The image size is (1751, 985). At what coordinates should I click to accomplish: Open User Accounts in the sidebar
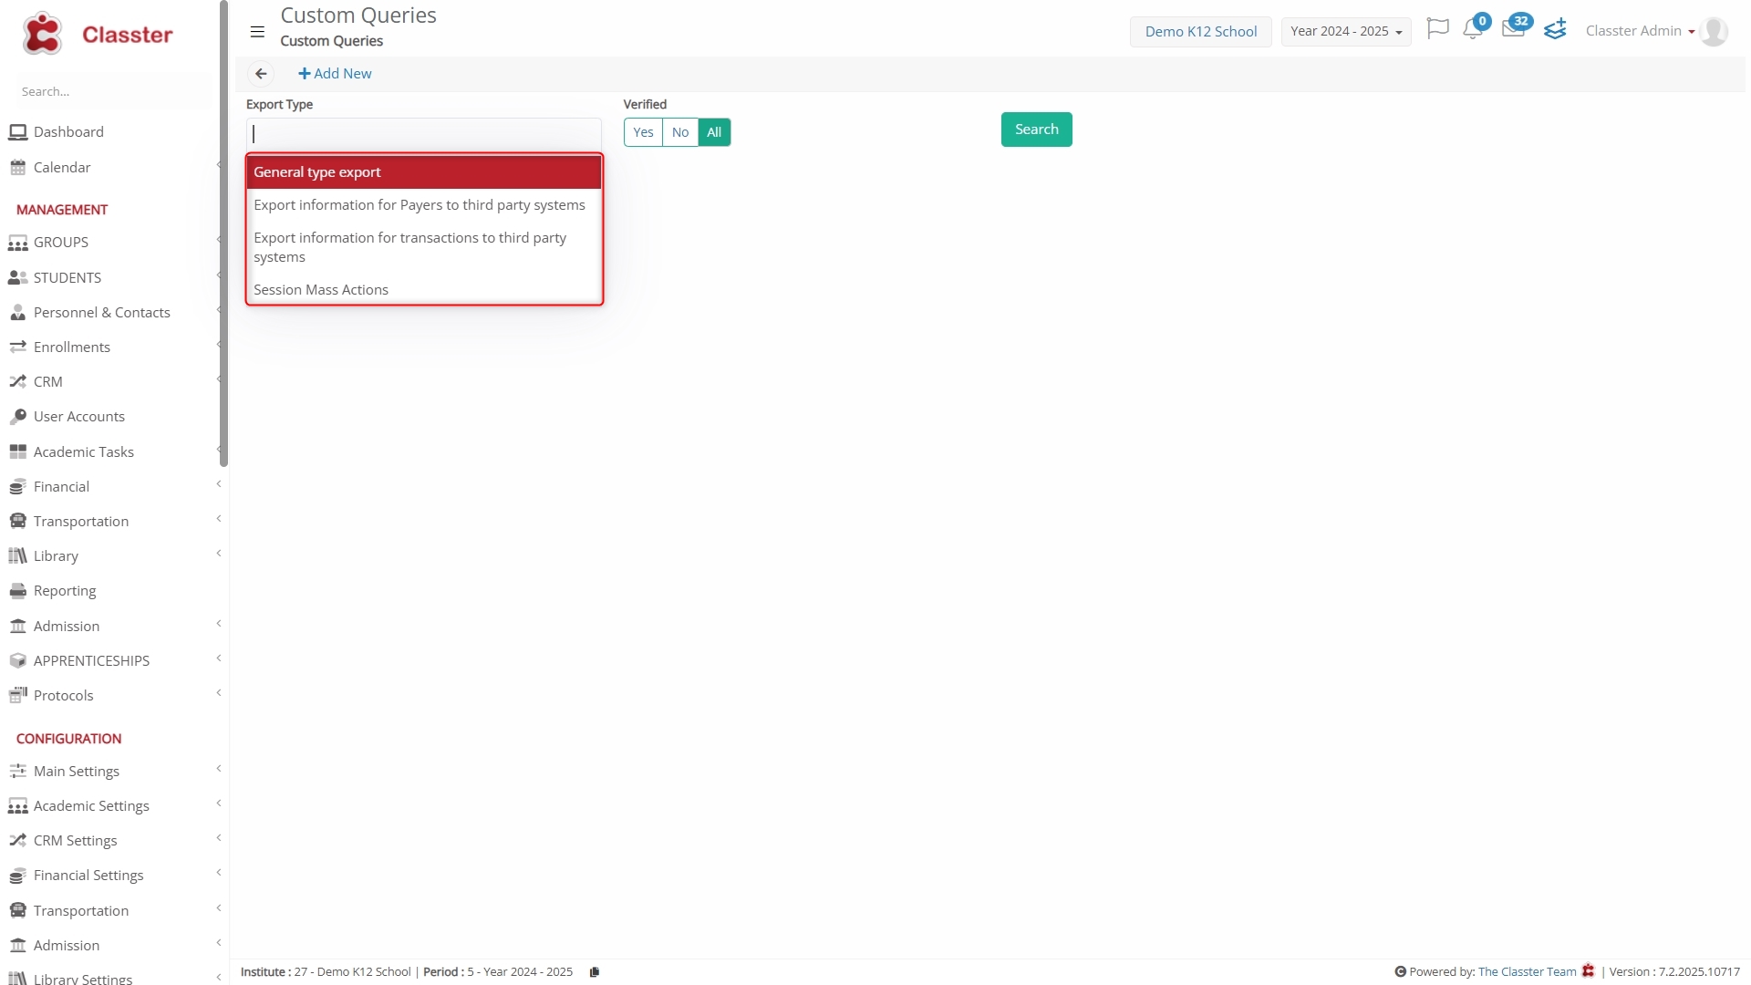click(x=79, y=417)
